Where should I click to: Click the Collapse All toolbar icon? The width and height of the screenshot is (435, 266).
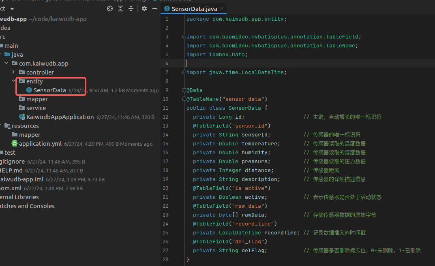[131, 9]
